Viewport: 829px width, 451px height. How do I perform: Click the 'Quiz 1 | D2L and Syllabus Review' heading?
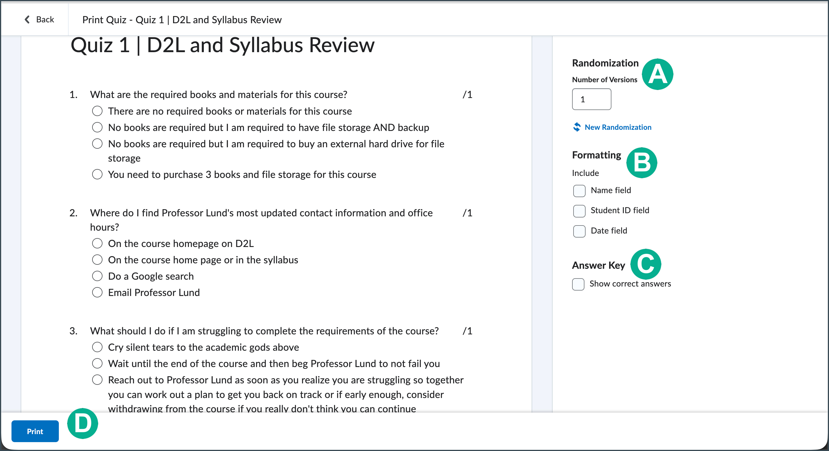[222, 45]
